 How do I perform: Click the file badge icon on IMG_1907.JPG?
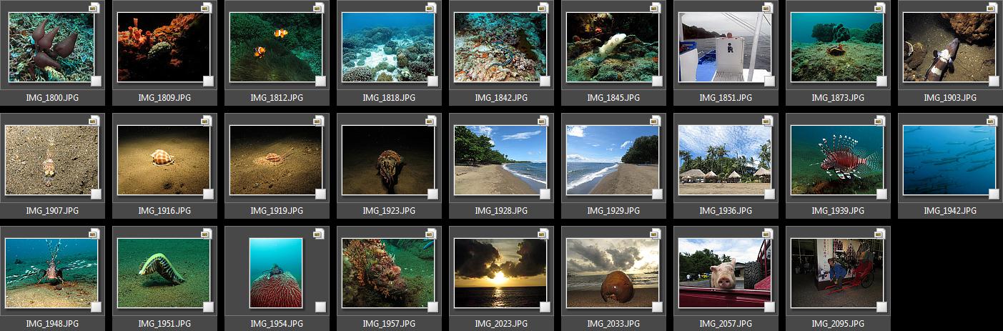pyautogui.click(x=94, y=121)
